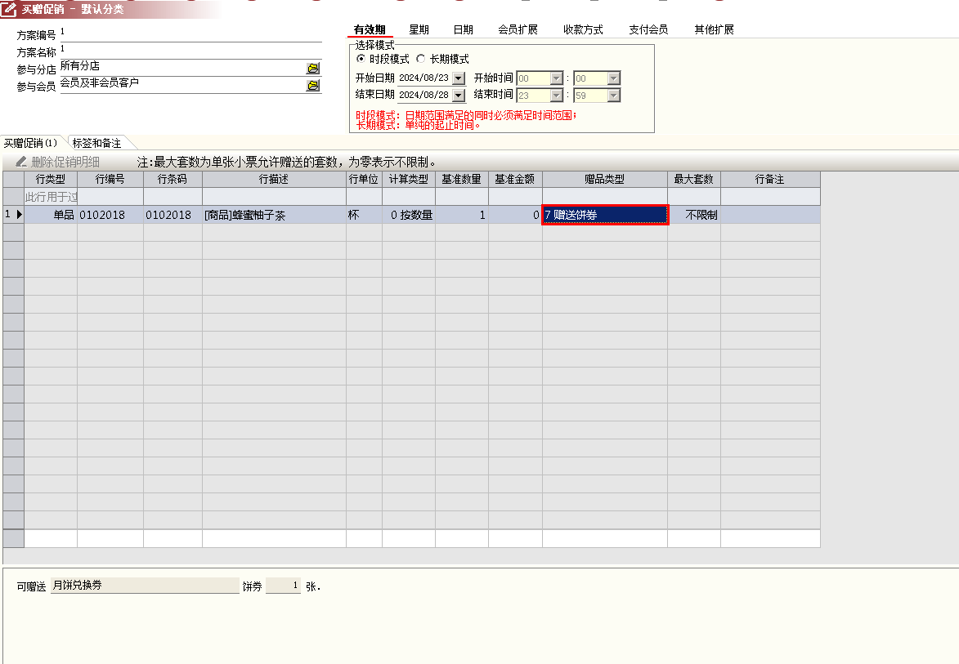Viewport: 959px width, 664px height.
Task: Click the 删除促销明细 pencil icon
Action: coord(21,162)
